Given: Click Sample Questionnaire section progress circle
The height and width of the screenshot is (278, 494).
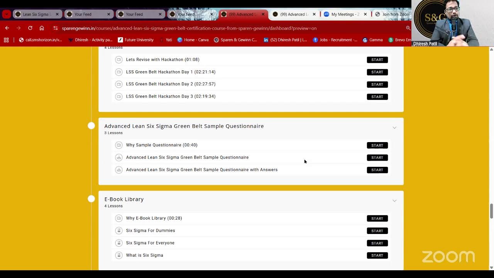Looking at the screenshot, I should tap(91, 125).
